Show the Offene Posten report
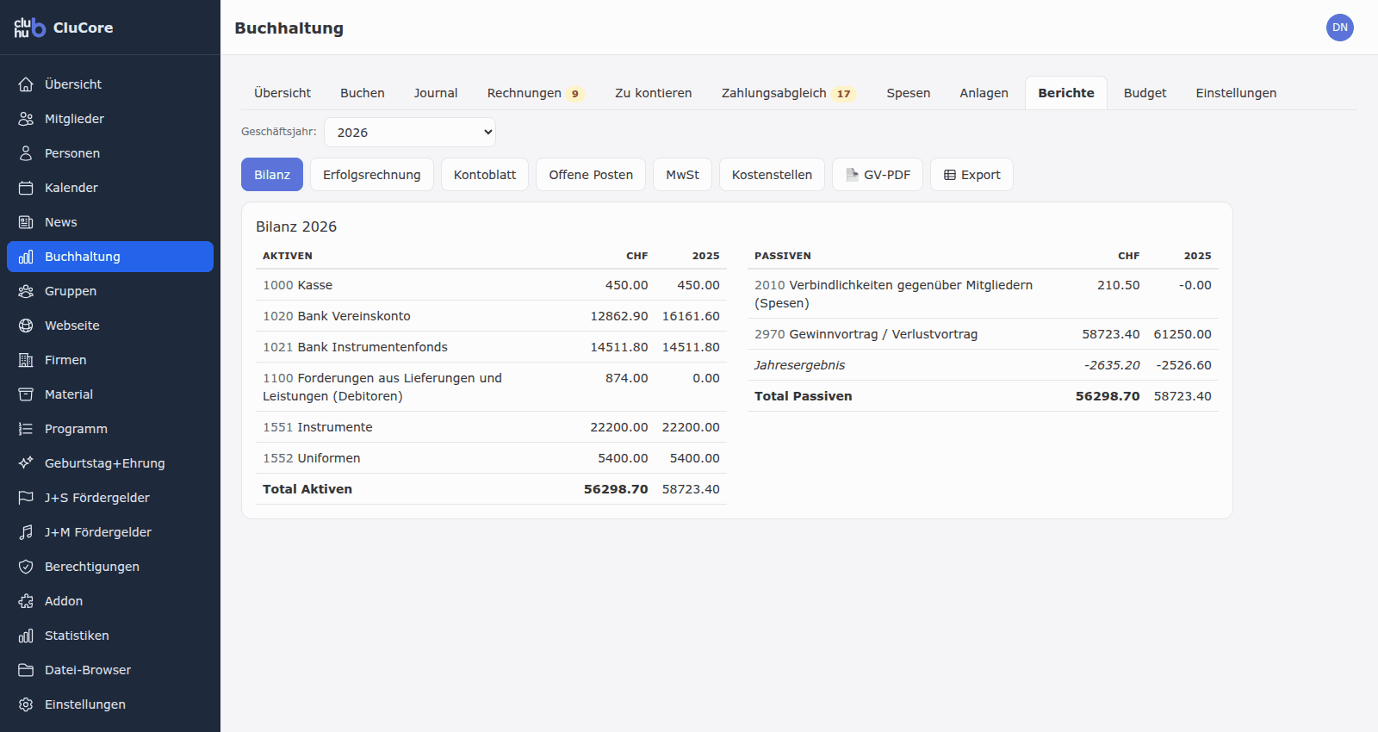1378x732 pixels. pyautogui.click(x=591, y=175)
